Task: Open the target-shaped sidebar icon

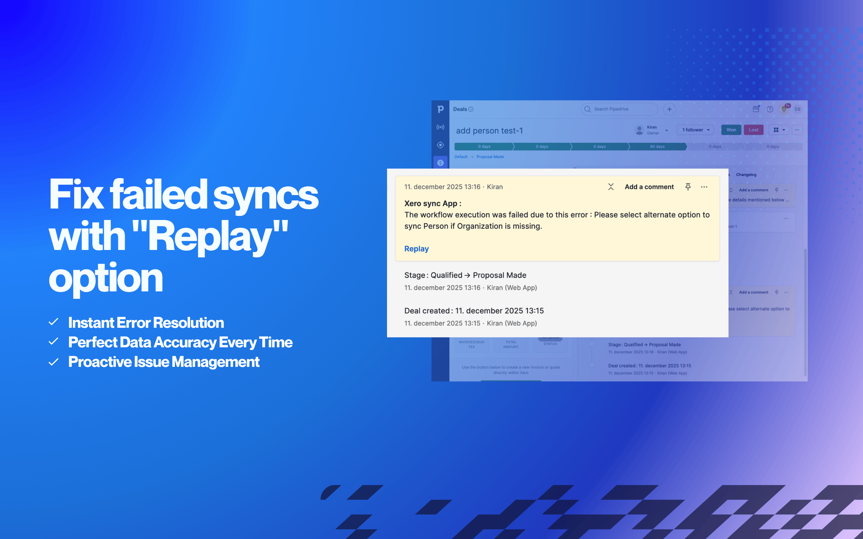Action: point(440,145)
